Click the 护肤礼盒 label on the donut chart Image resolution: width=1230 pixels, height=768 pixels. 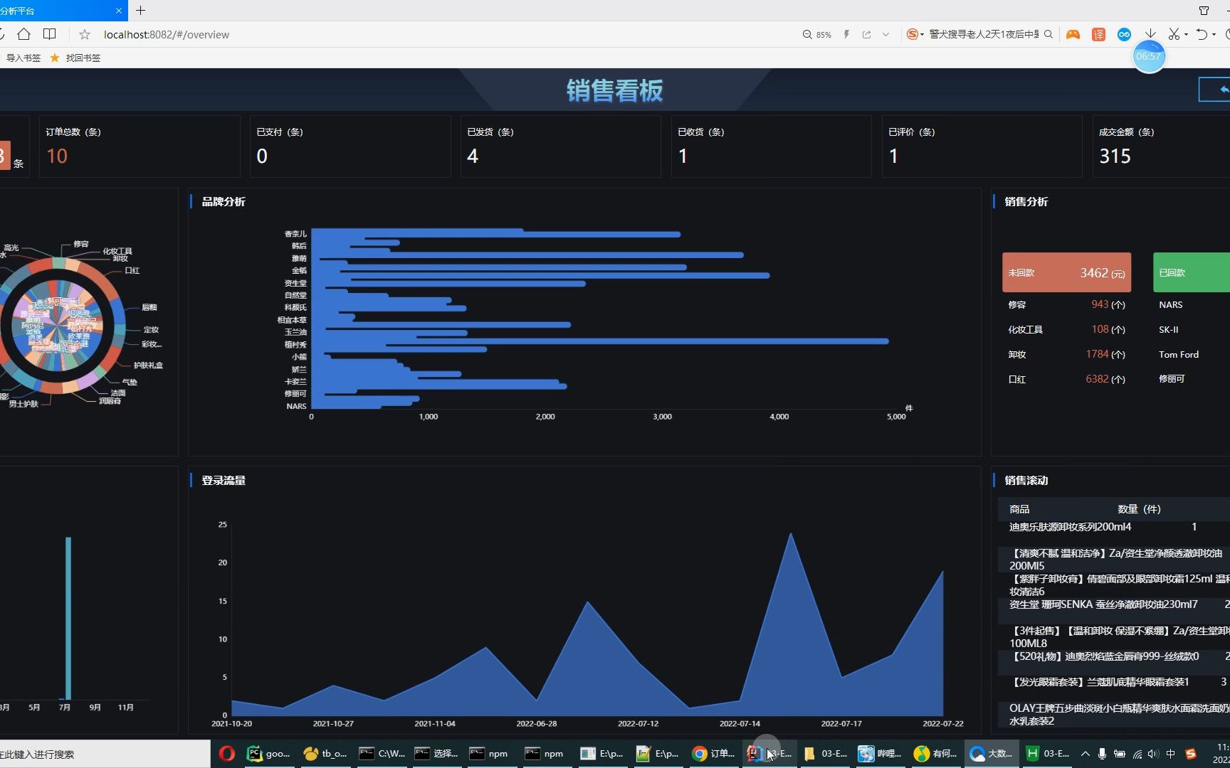point(148,365)
